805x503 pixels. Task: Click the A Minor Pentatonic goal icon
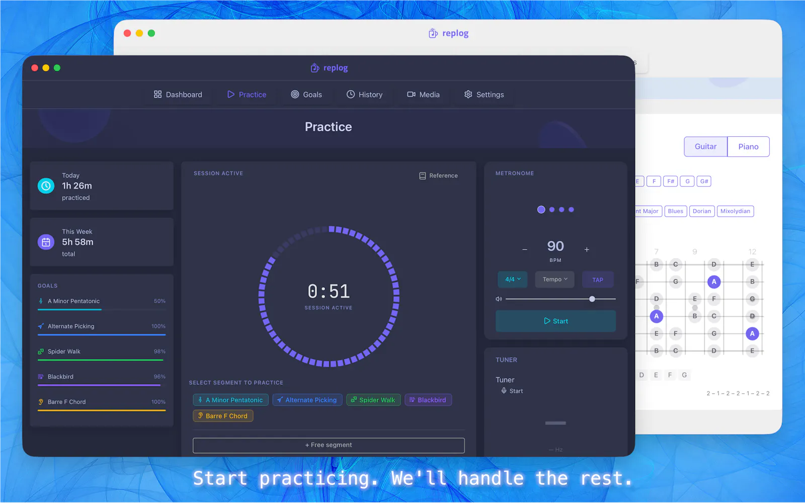pyautogui.click(x=41, y=301)
